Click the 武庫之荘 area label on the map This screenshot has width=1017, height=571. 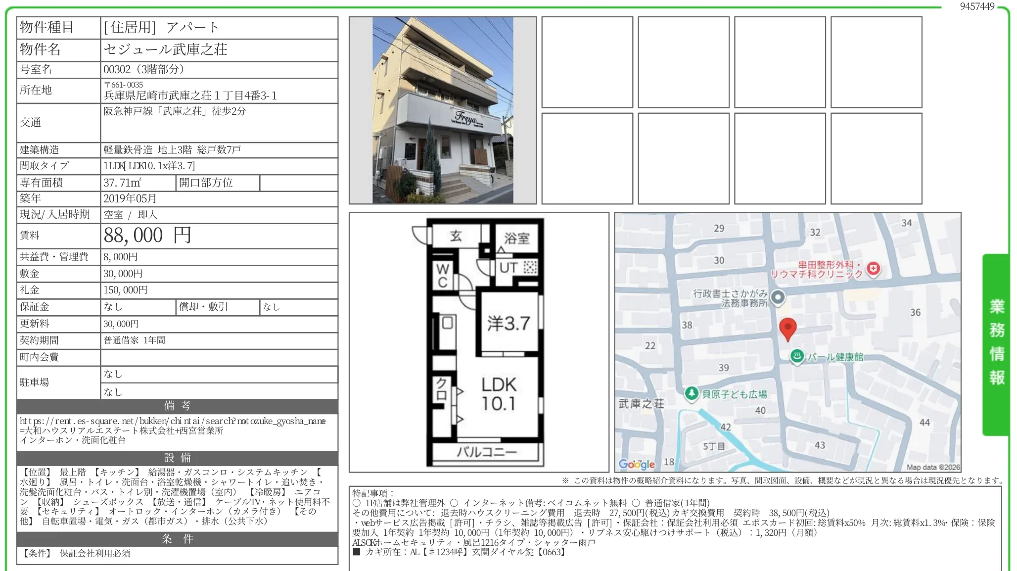[x=642, y=404]
